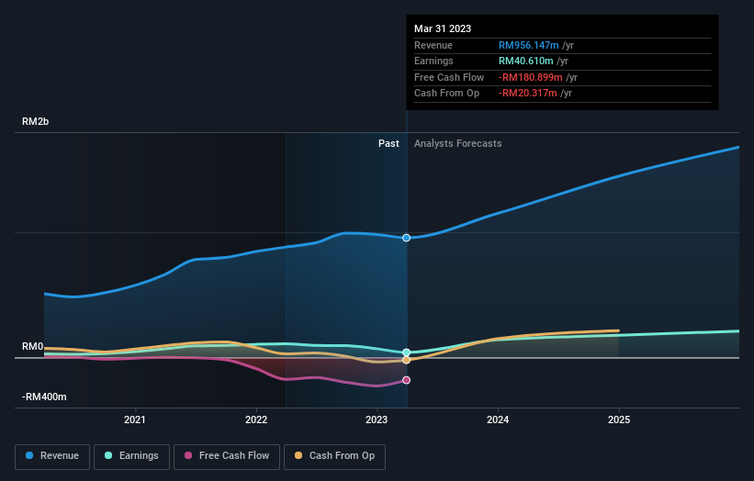Screen dimensions: 754x481
Task: Toggle the Revenue legend series
Action: [52, 456]
